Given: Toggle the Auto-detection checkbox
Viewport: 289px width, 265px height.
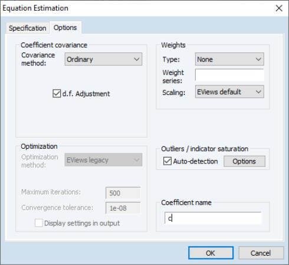Looking at the screenshot, I should click(x=168, y=161).
